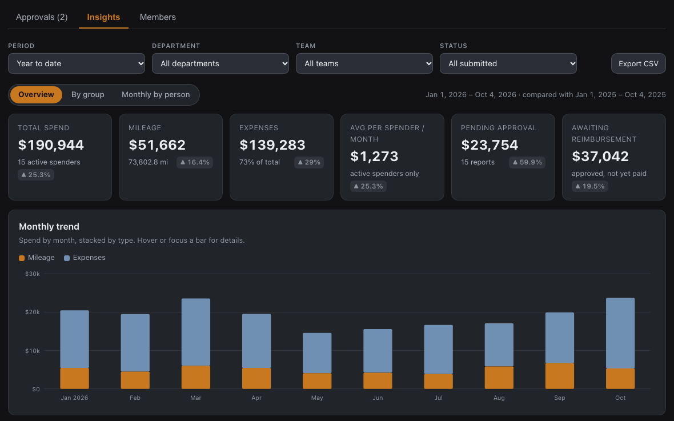Click the 59.9% change badge on Pending Approval

527,162
